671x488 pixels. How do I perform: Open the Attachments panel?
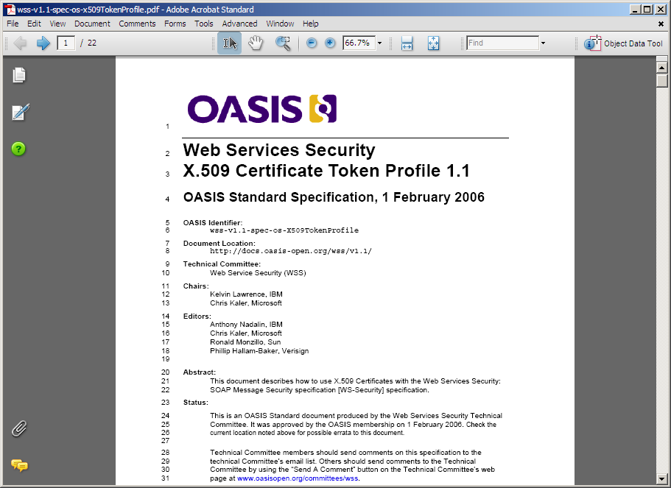[x=19, y=428]
